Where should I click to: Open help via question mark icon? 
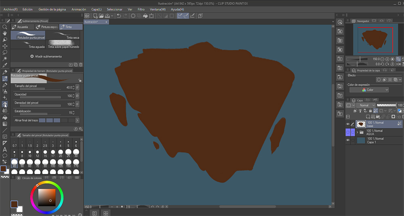click(200, 16)
